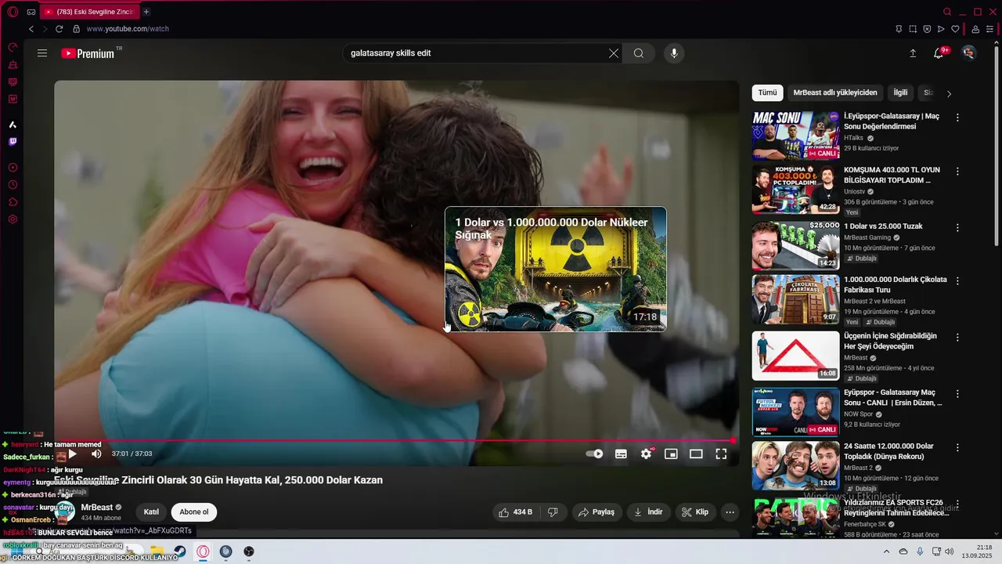Open the YouTube guide hamburger menu

pos(42,53)
